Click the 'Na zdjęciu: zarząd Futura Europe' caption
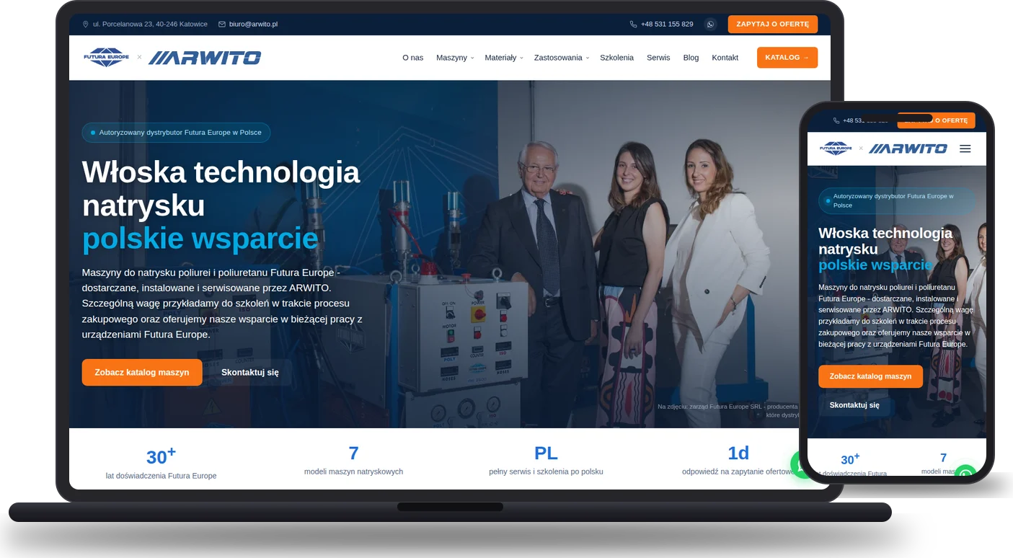The width and height of the screenshot is (1013, 558). pos(728,410)
